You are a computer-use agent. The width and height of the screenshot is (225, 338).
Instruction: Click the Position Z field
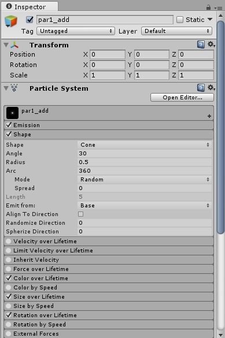(x=196, y=54)
